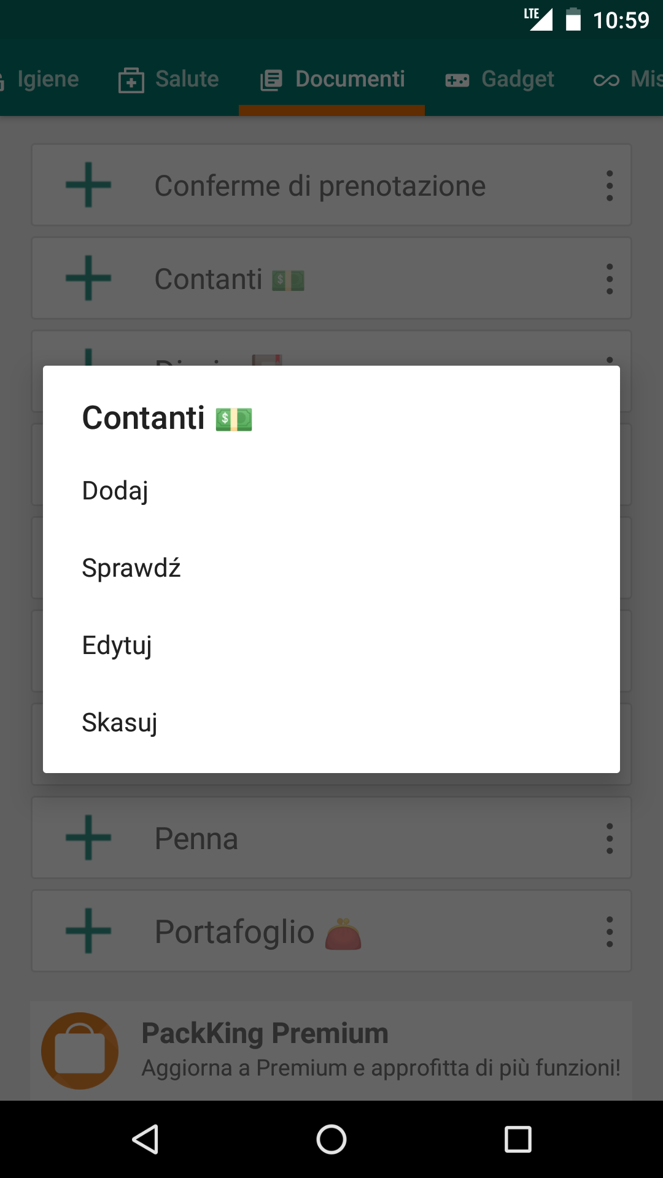Open three-dot menu for Penna

point(609,838)
